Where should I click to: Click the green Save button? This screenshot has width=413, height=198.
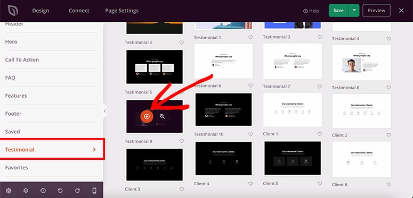point(339,11)
